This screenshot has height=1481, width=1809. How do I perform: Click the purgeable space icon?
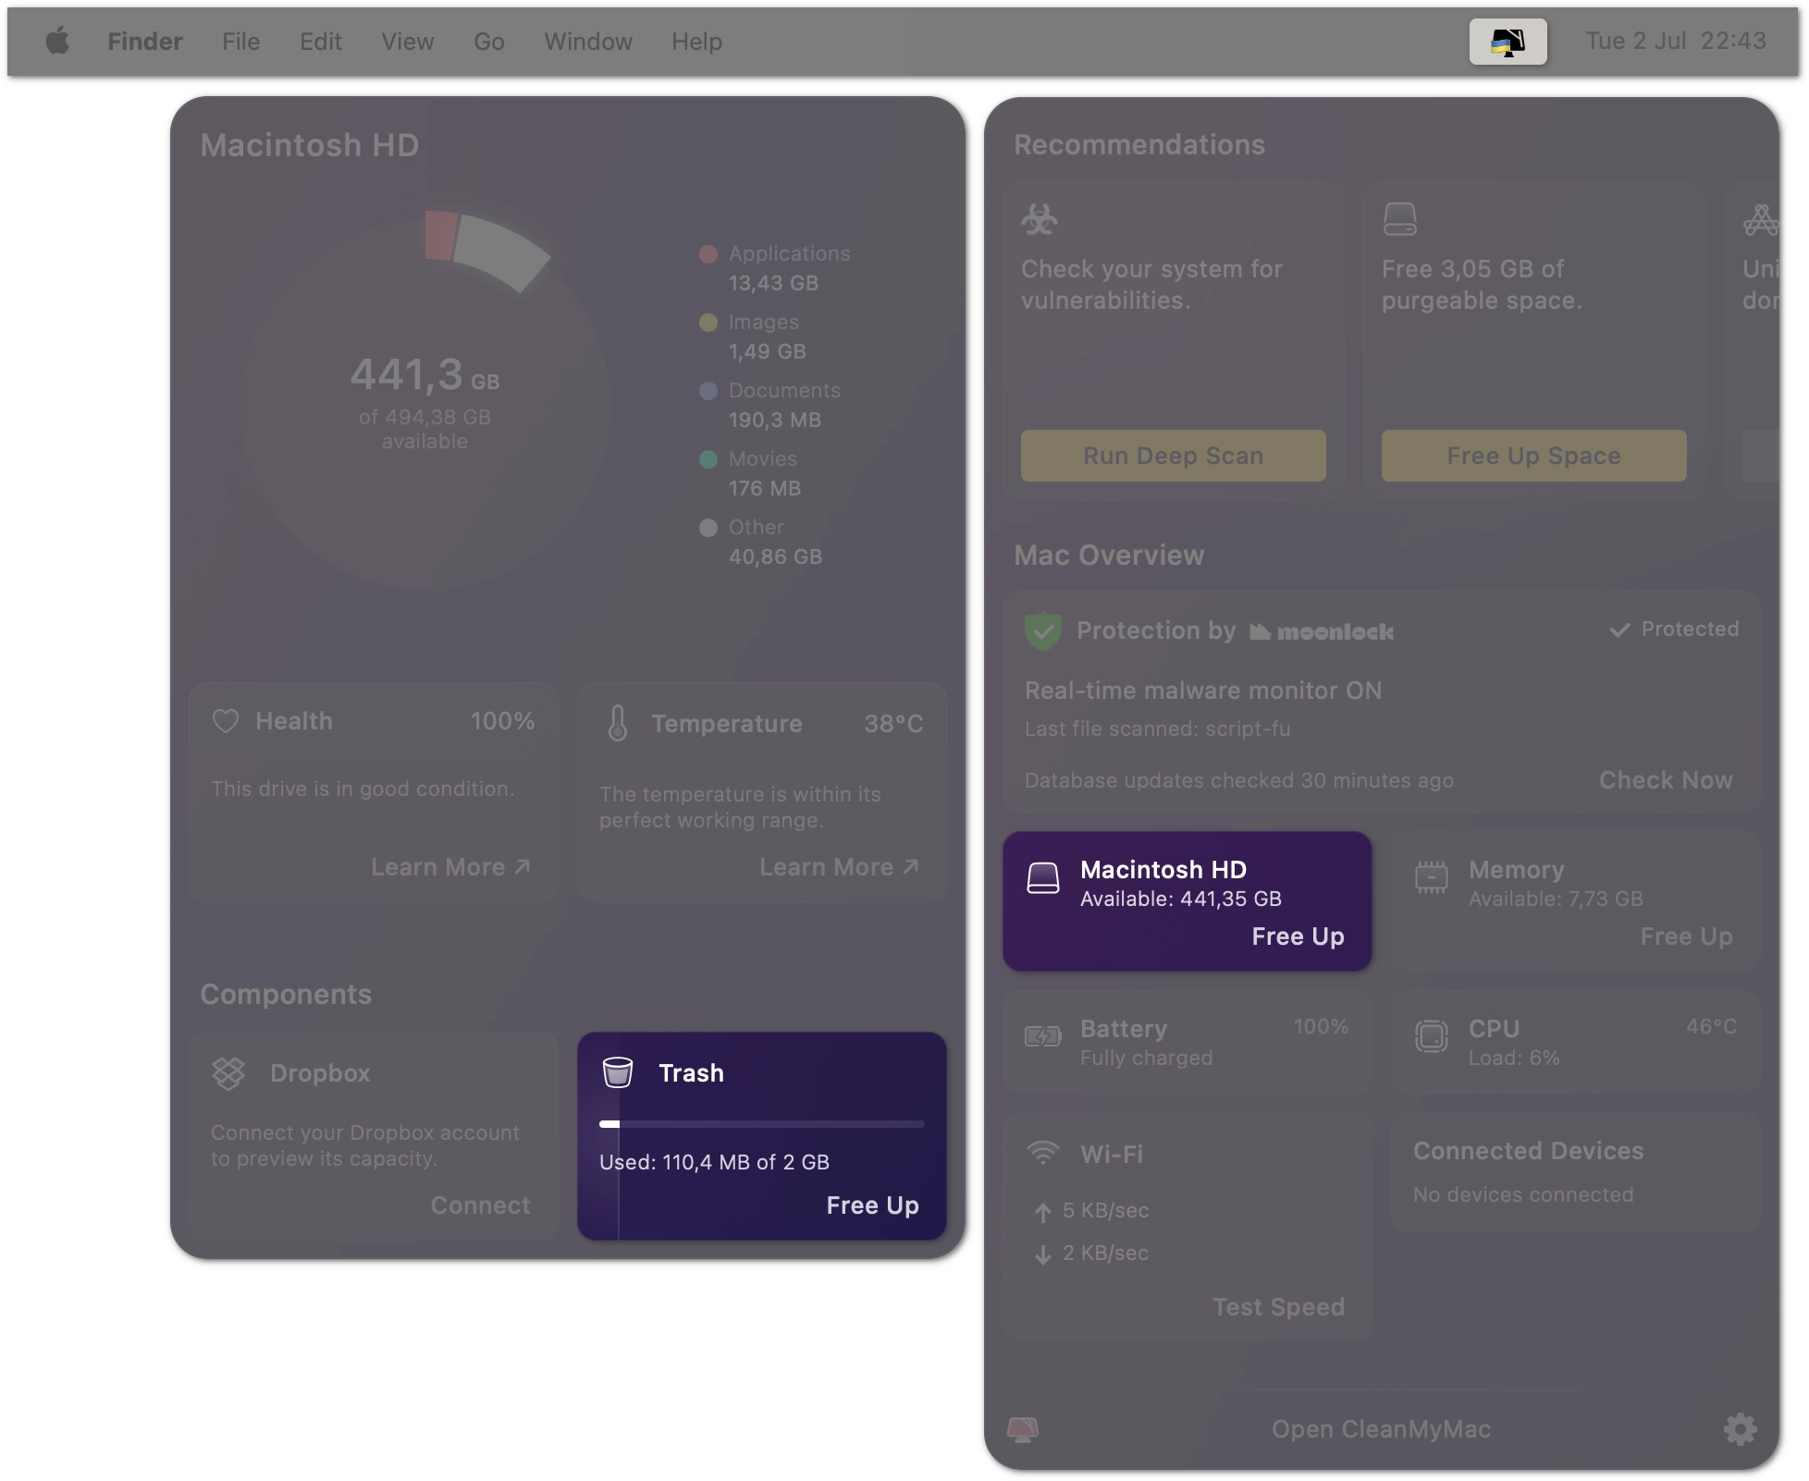pos(1398,218)
